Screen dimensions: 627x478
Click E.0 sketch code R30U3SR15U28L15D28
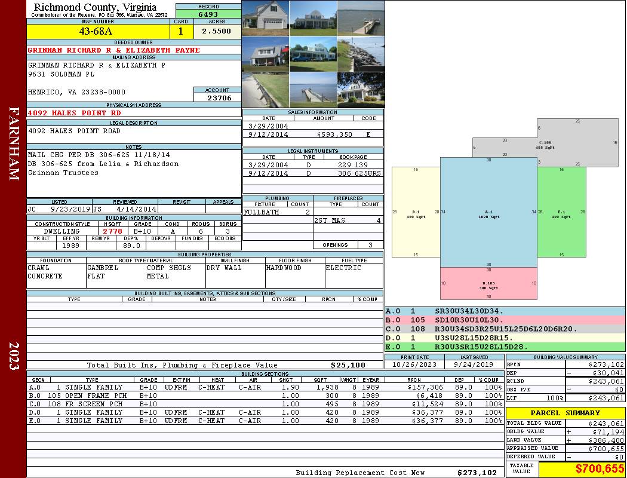click(481, 347)
